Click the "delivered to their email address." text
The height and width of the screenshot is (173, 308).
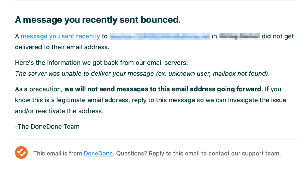(x=62, y=47)
